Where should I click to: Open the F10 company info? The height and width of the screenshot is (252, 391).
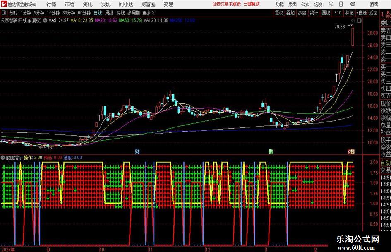point(338,13)
